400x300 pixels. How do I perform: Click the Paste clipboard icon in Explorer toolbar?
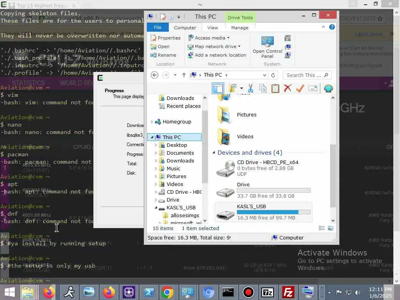coord(275,88)
